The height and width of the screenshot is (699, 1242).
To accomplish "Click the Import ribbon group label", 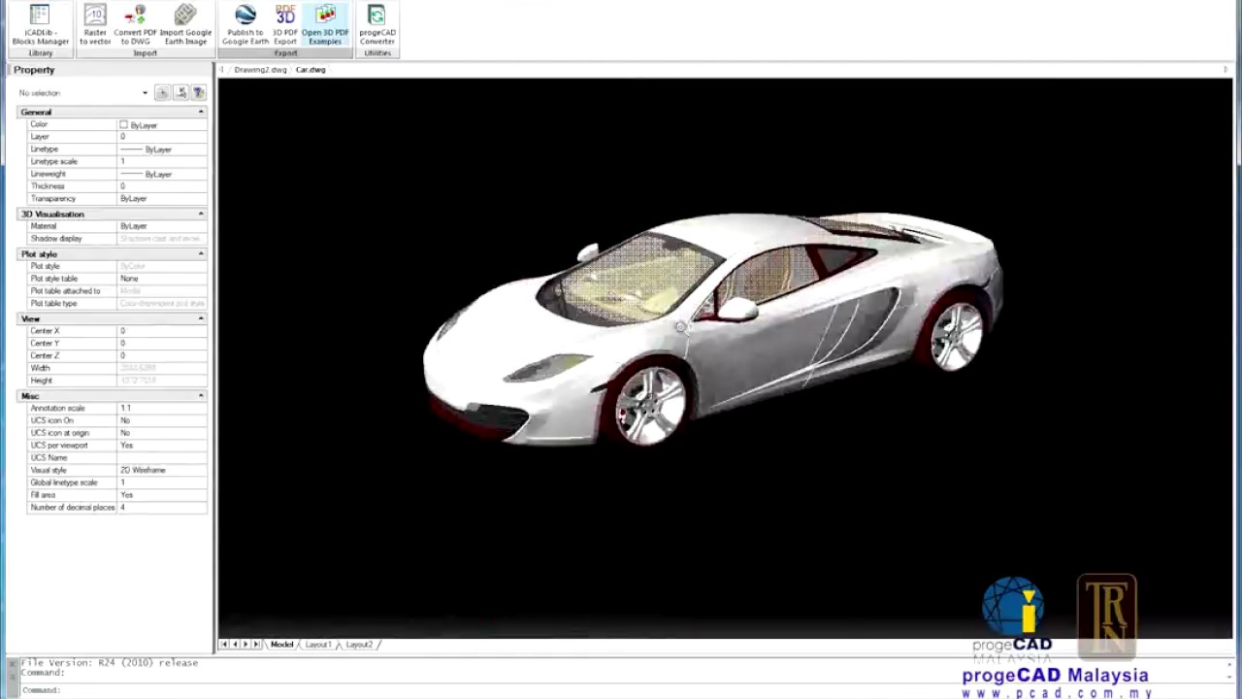I will [145, 53].
